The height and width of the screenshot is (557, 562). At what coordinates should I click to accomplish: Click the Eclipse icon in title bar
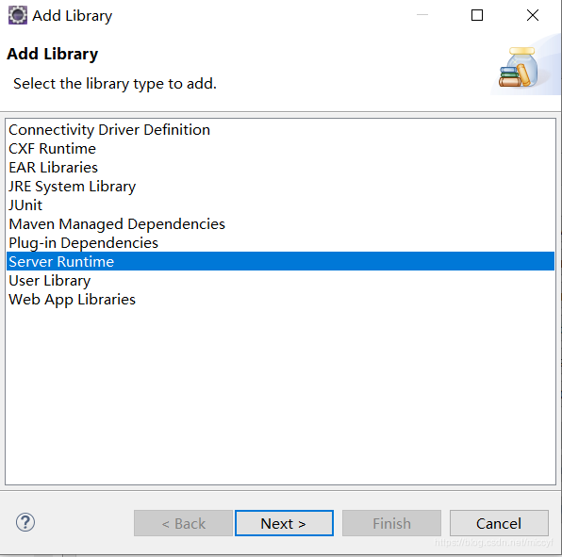coord(18,15)
